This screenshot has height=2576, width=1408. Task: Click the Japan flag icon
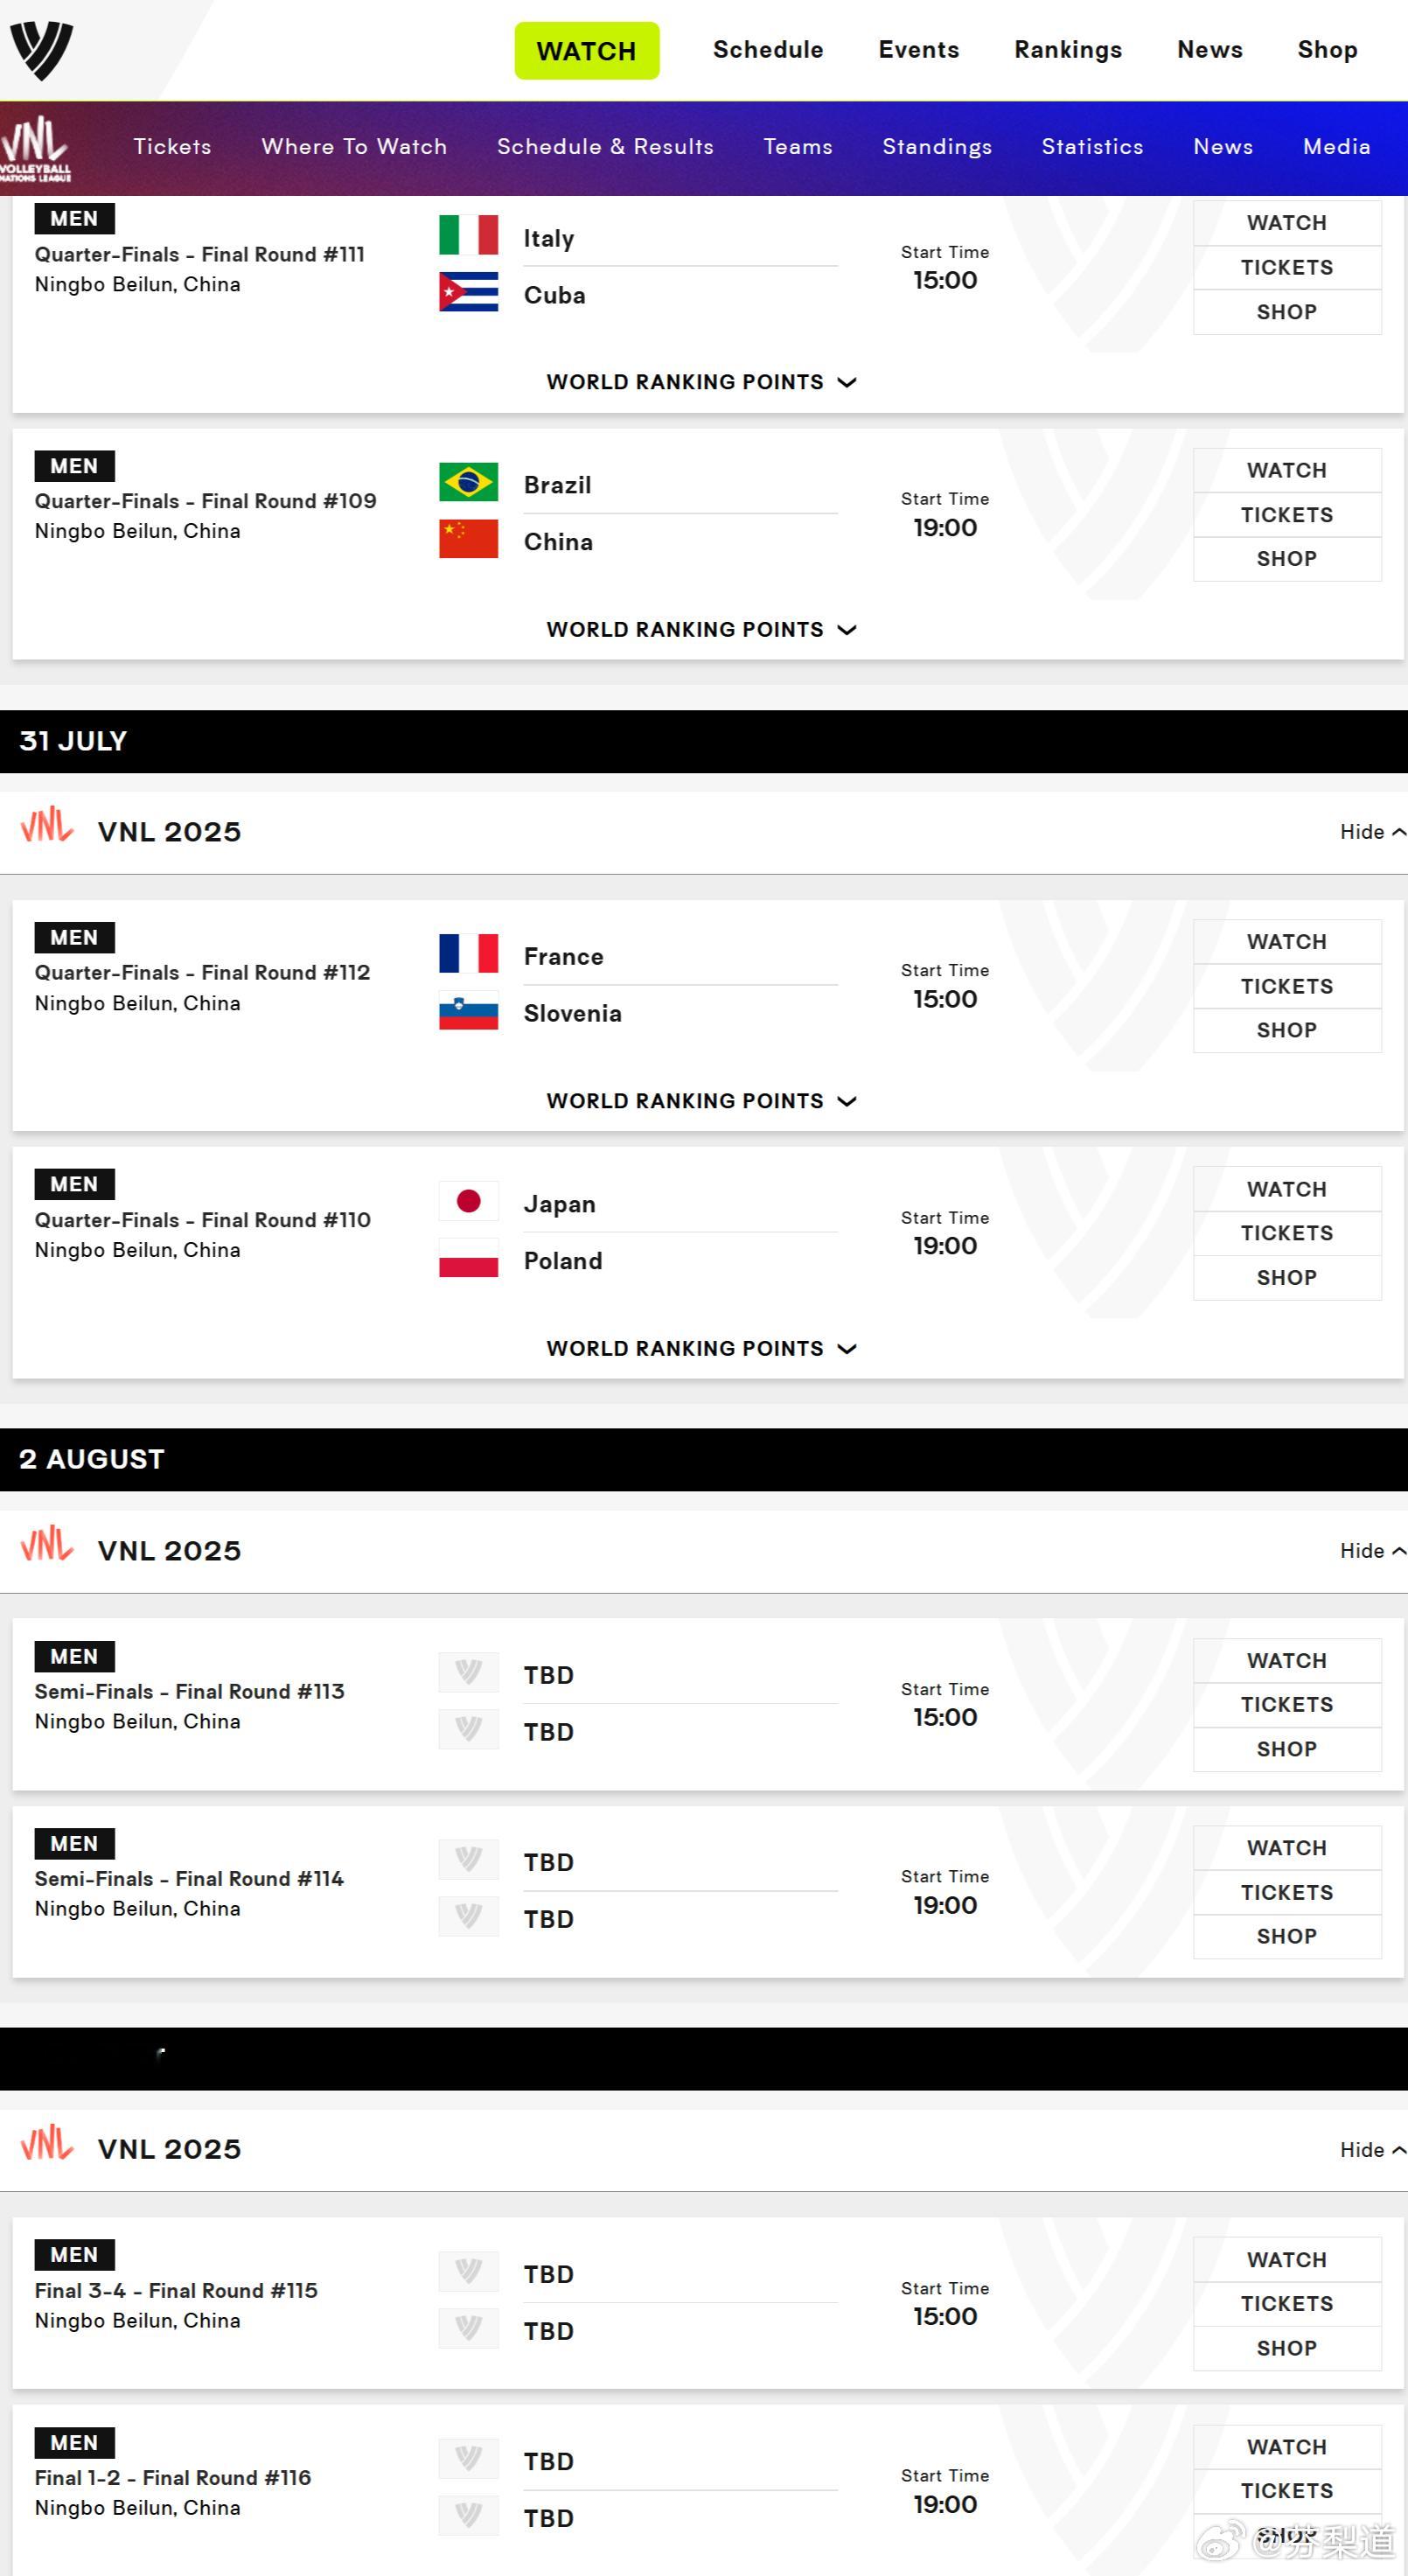[468, 1201]
